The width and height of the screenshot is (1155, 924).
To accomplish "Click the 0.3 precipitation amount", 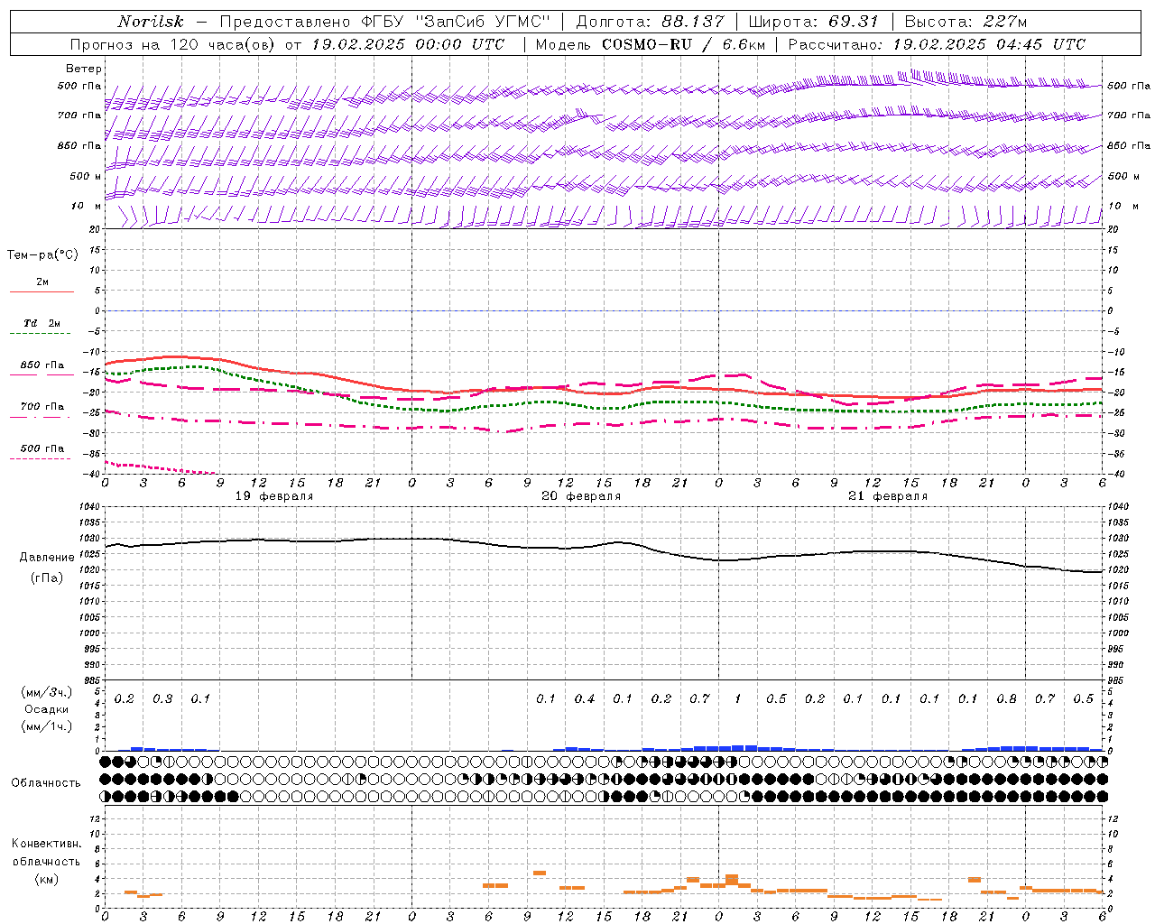I will coord(162,698).
